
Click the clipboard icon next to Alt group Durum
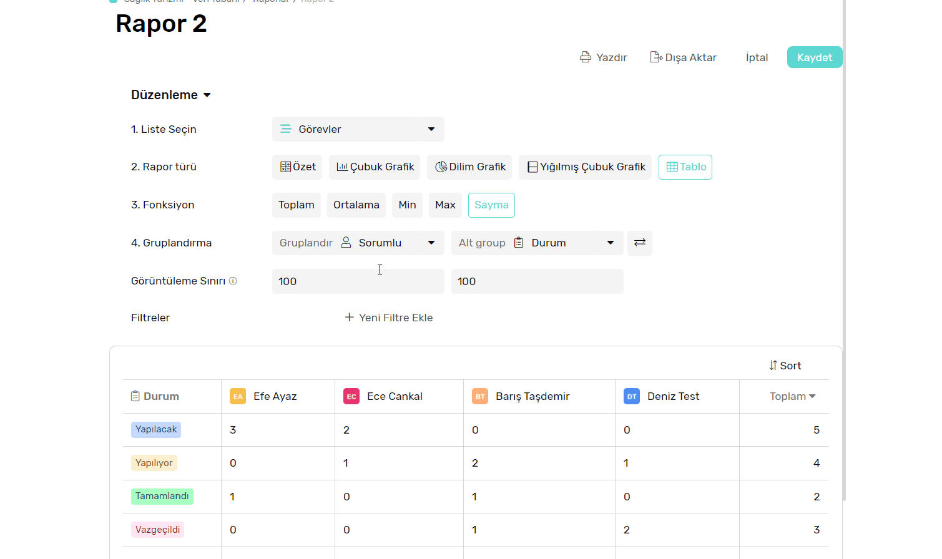point(519,243)
